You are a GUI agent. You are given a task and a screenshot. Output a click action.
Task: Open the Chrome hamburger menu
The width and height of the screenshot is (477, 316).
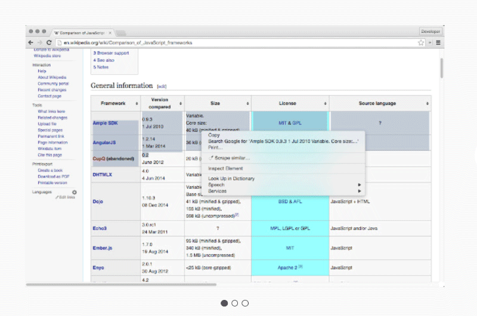438,42
